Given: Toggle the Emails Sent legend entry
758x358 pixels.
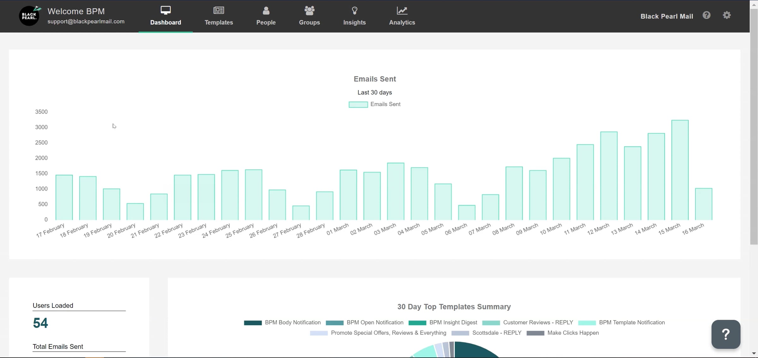Looking at the screenshot, I should [x=375, y=104].
